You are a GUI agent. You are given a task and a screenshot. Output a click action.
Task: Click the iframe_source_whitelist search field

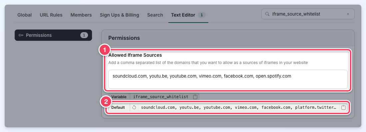pyautogui.click(x=308, y=14)
